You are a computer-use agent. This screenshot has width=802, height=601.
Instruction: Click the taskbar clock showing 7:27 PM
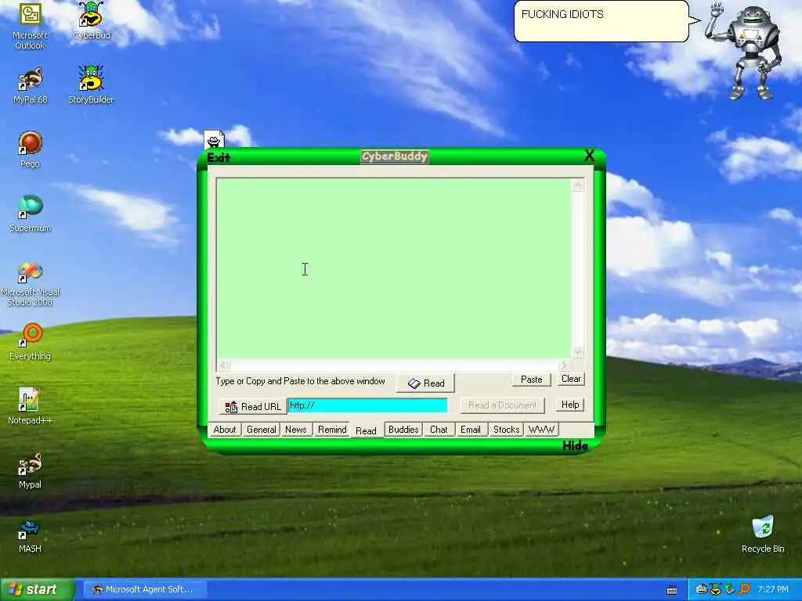[x=773, y=589]
